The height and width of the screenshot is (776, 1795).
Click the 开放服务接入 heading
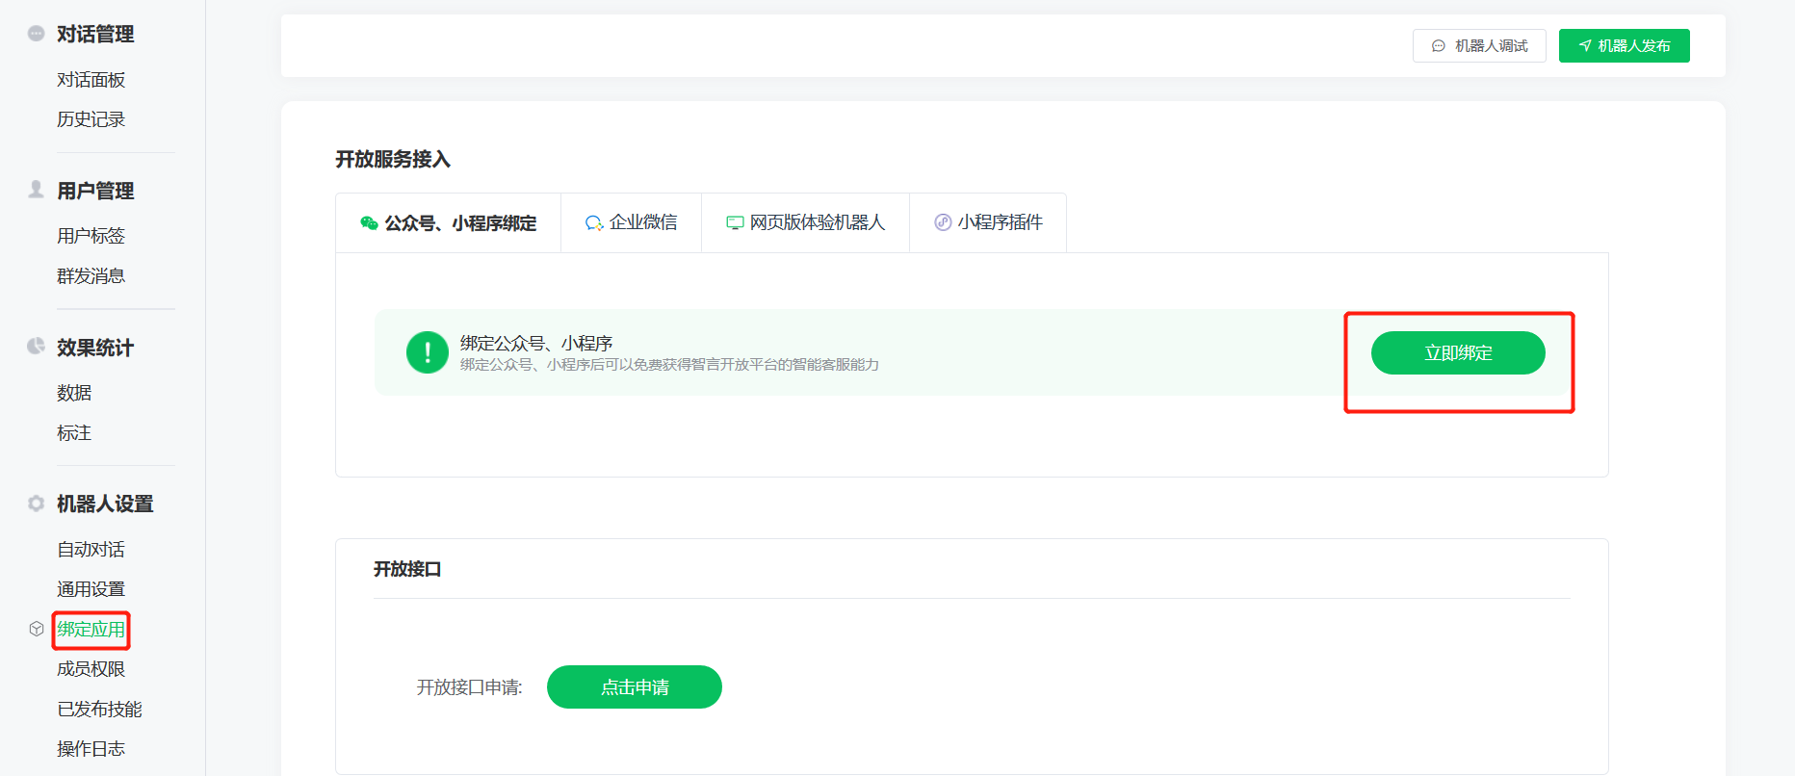tap(393, 159)
